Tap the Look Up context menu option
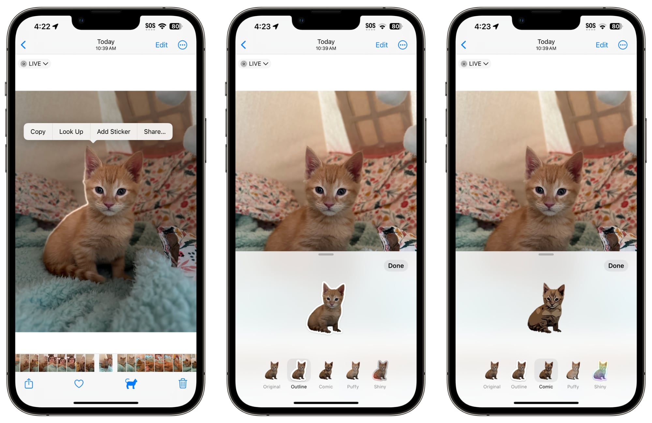652x423 pixels. coord(70,132)
